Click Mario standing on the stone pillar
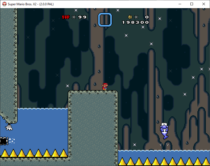 click(105, 86)
